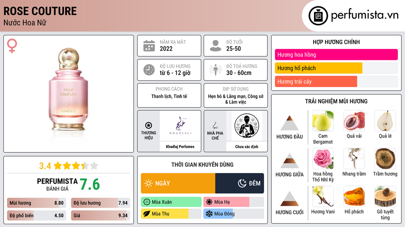Click the Hổ phách amber image
Image resolution: width=405 pixels, height=227 pixels.
[x=354, y=196]
